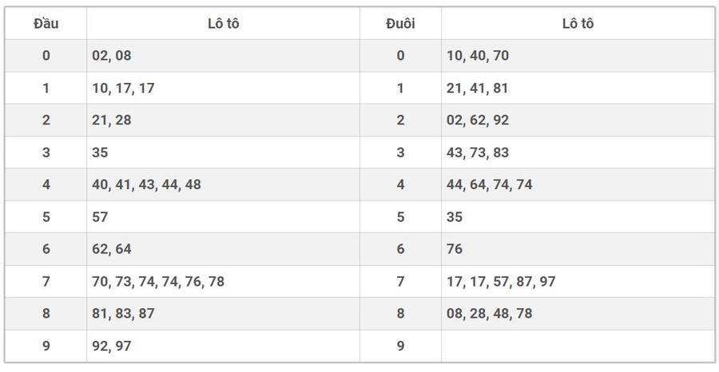Viewport: 719px width, 372px height.
Task: Select the "17, 17, 57, 87, 97" cell
Action: 501,281
